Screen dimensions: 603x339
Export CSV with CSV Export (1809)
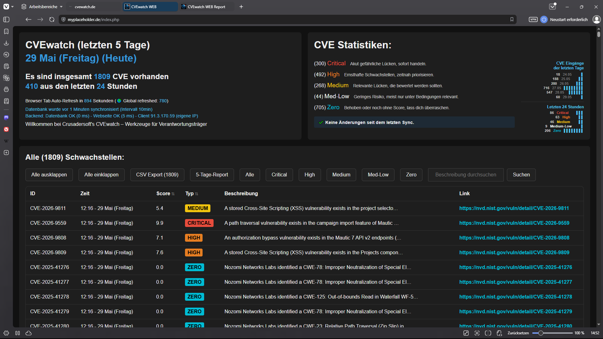click(x=157, y=175)
